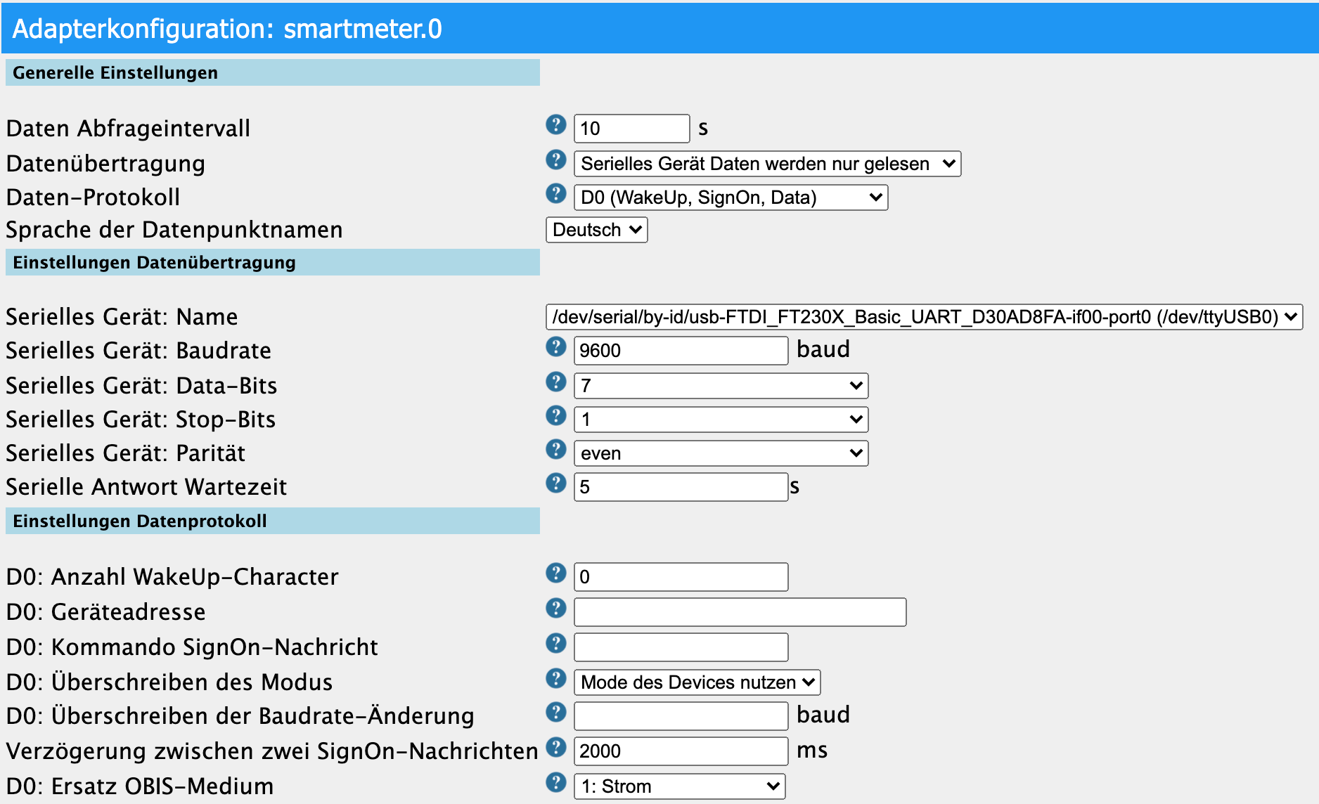Open the Datenübertragung dropdown
Image resolution: width=1319 pixels, height=804 pixels.
[x=767, y=164]
